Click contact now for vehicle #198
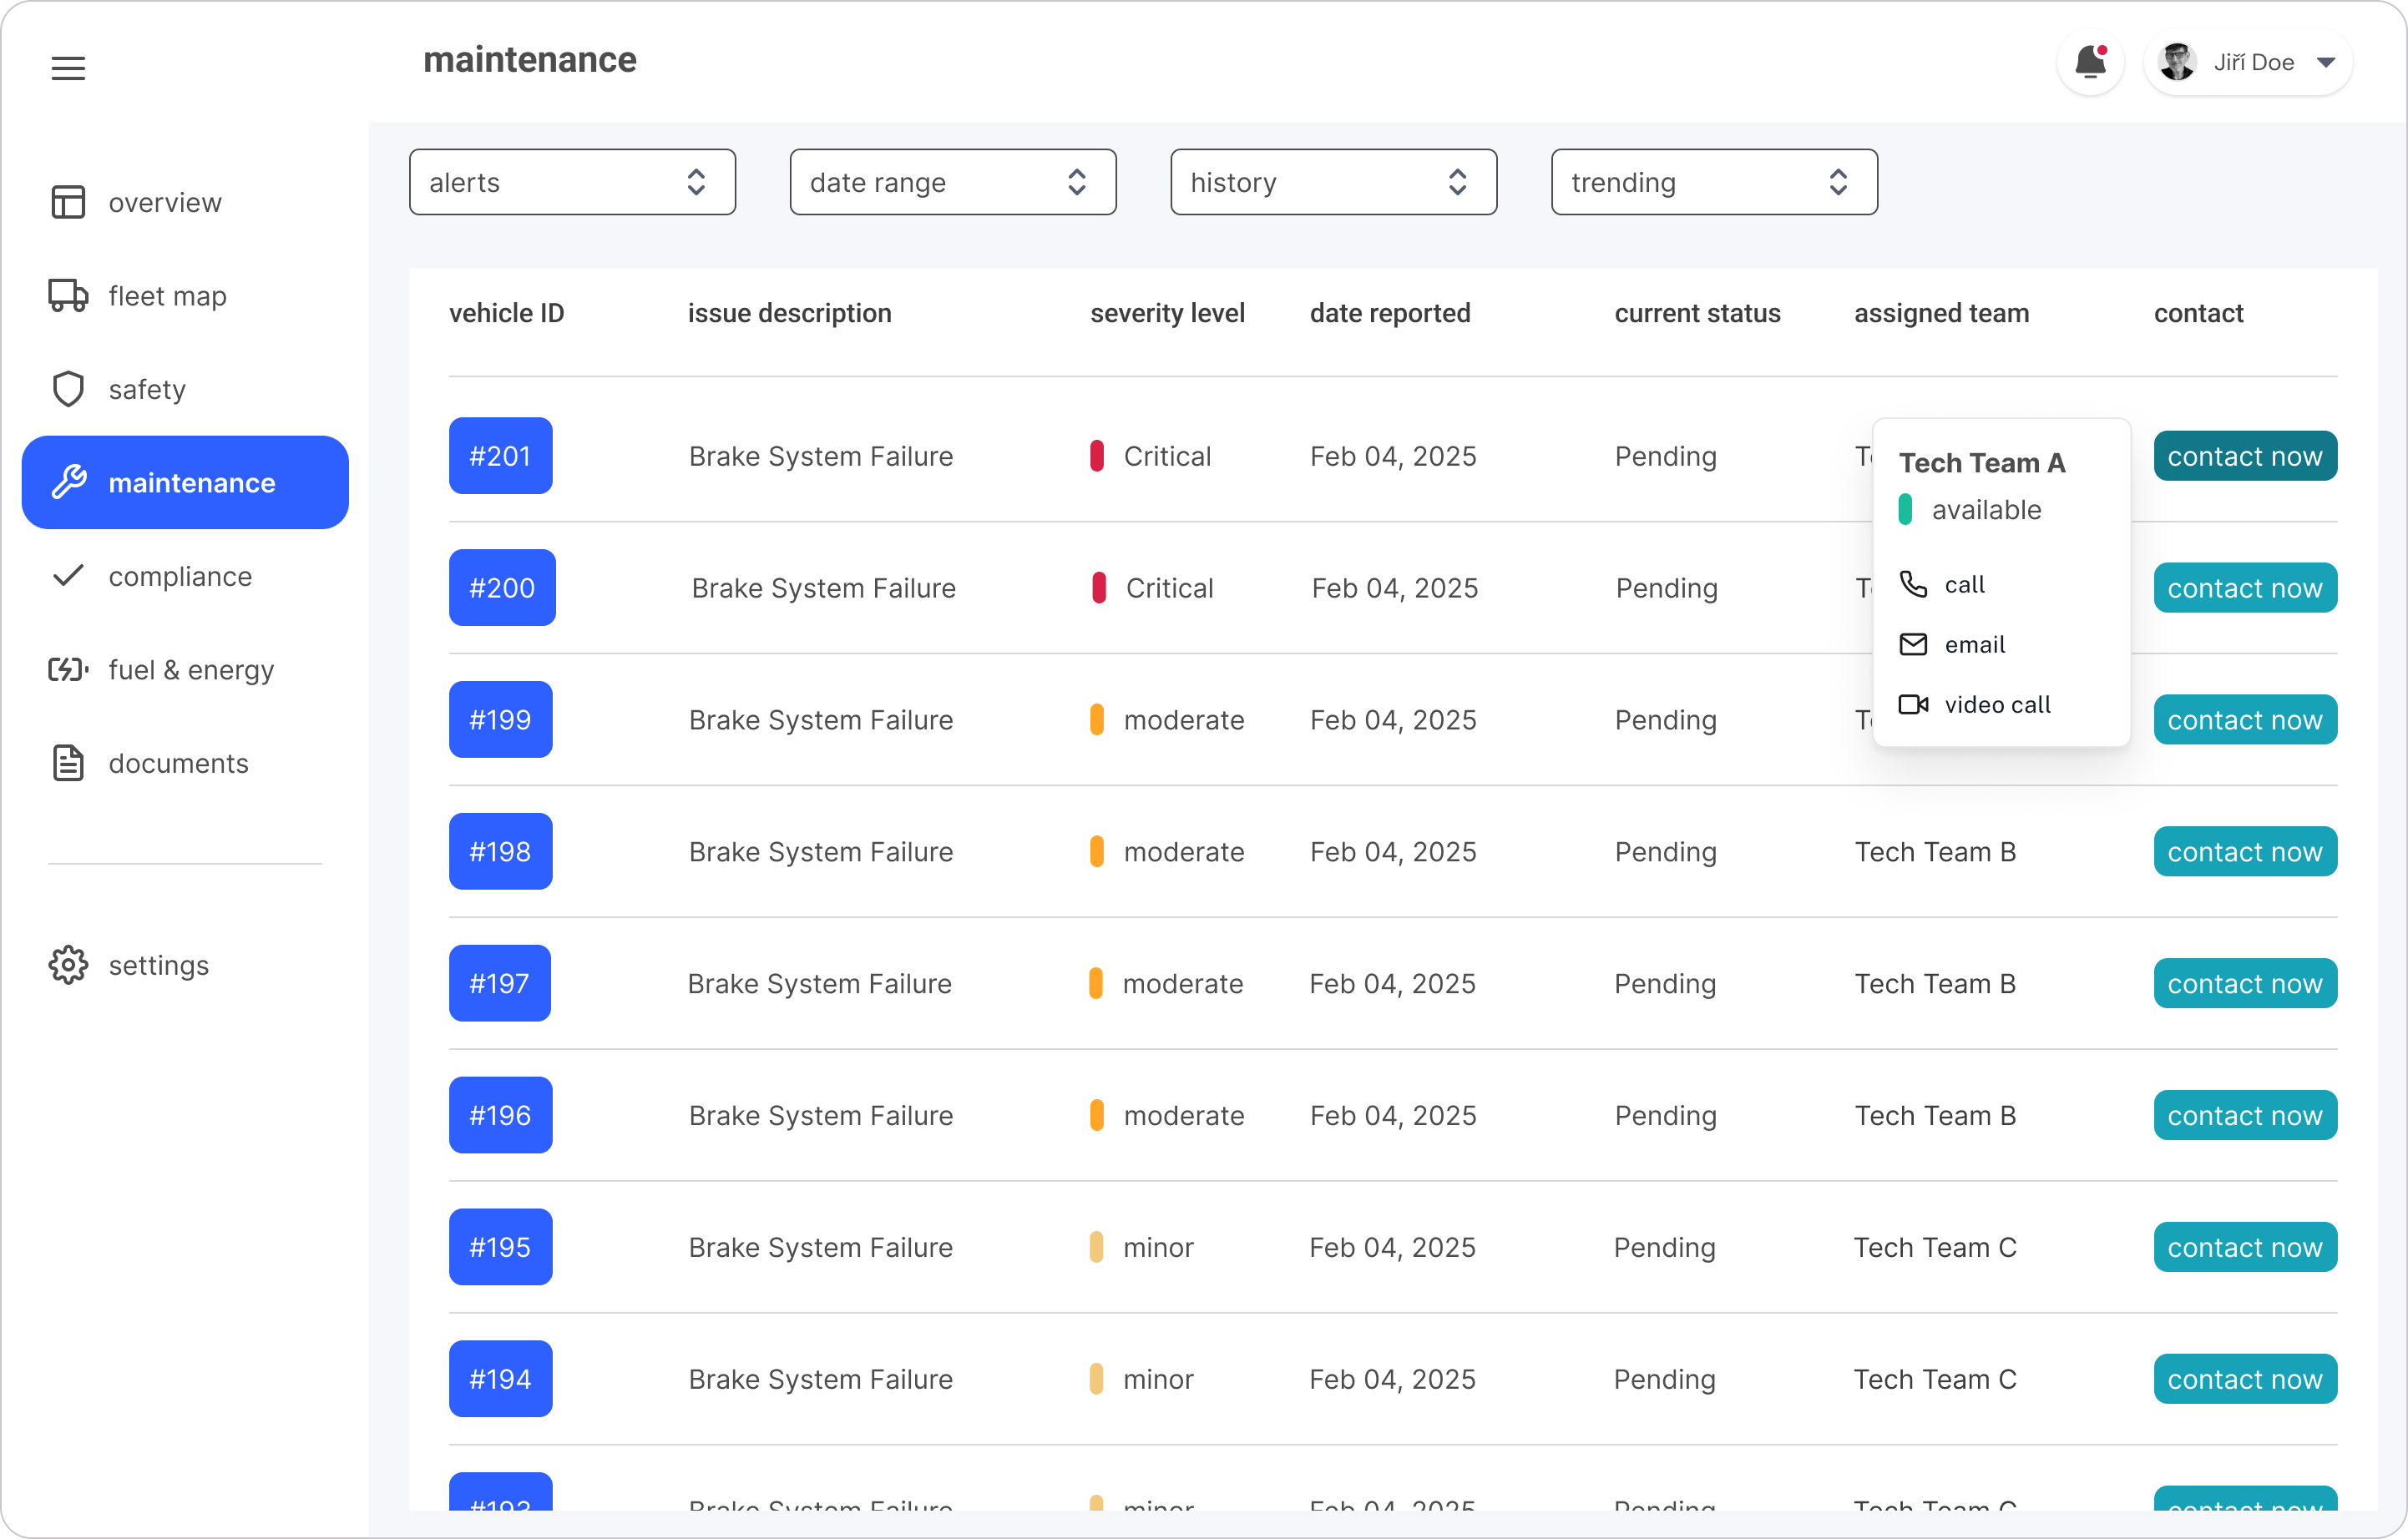This screenshot has width=2408, height=1539. coord(2244,851)
